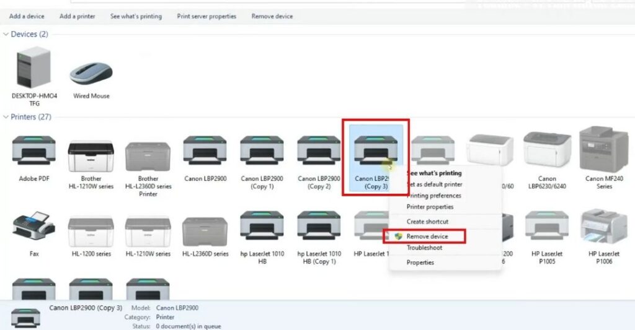
Task: Select the hp LaserJet 1010 HB printer
Action: [x=262, y=229]
